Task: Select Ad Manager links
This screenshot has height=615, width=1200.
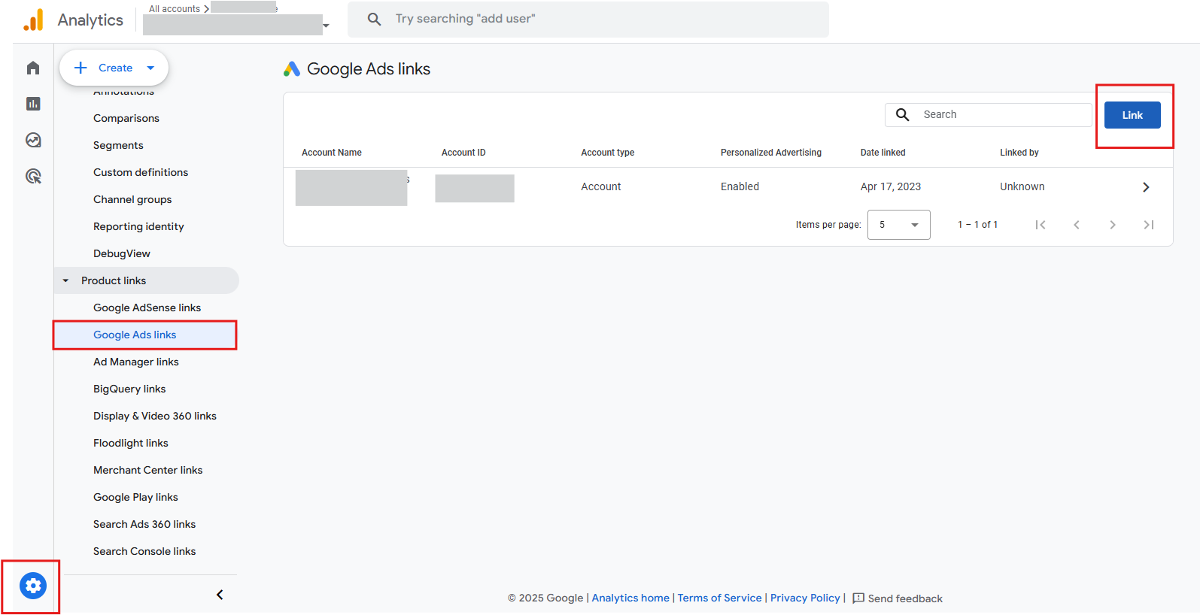Action: 136,362
